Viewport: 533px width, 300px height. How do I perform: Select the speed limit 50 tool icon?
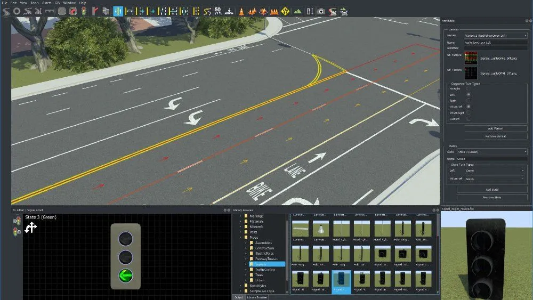point(218,11)
